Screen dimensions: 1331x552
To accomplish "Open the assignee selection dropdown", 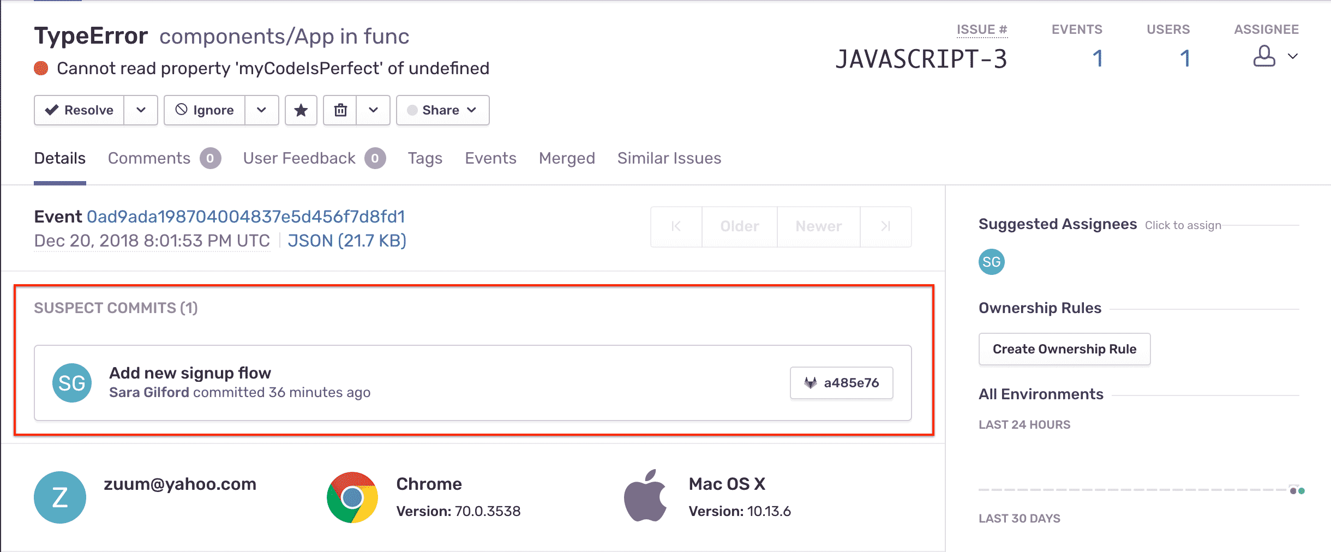I will coord(1293,55).
